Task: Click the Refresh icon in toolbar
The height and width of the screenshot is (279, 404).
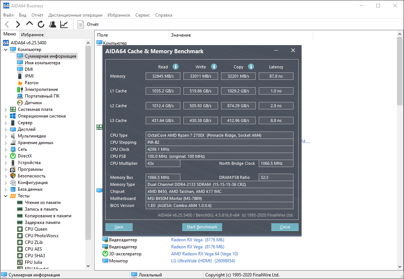Action: (41, 24)
